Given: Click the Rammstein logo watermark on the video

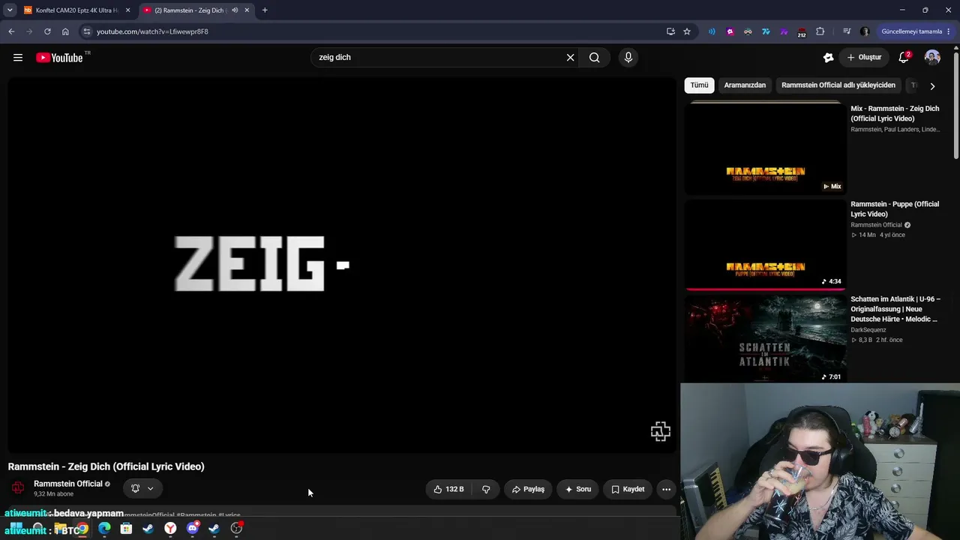Looking at the screenshot, I should click(x=660, y=431).
